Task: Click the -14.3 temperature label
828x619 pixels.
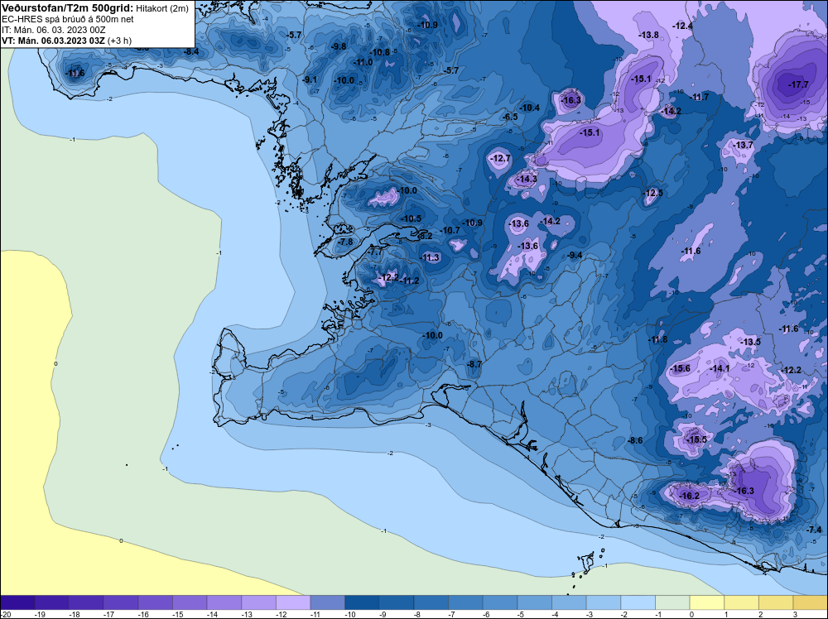Action: click(x=526, y=179)
